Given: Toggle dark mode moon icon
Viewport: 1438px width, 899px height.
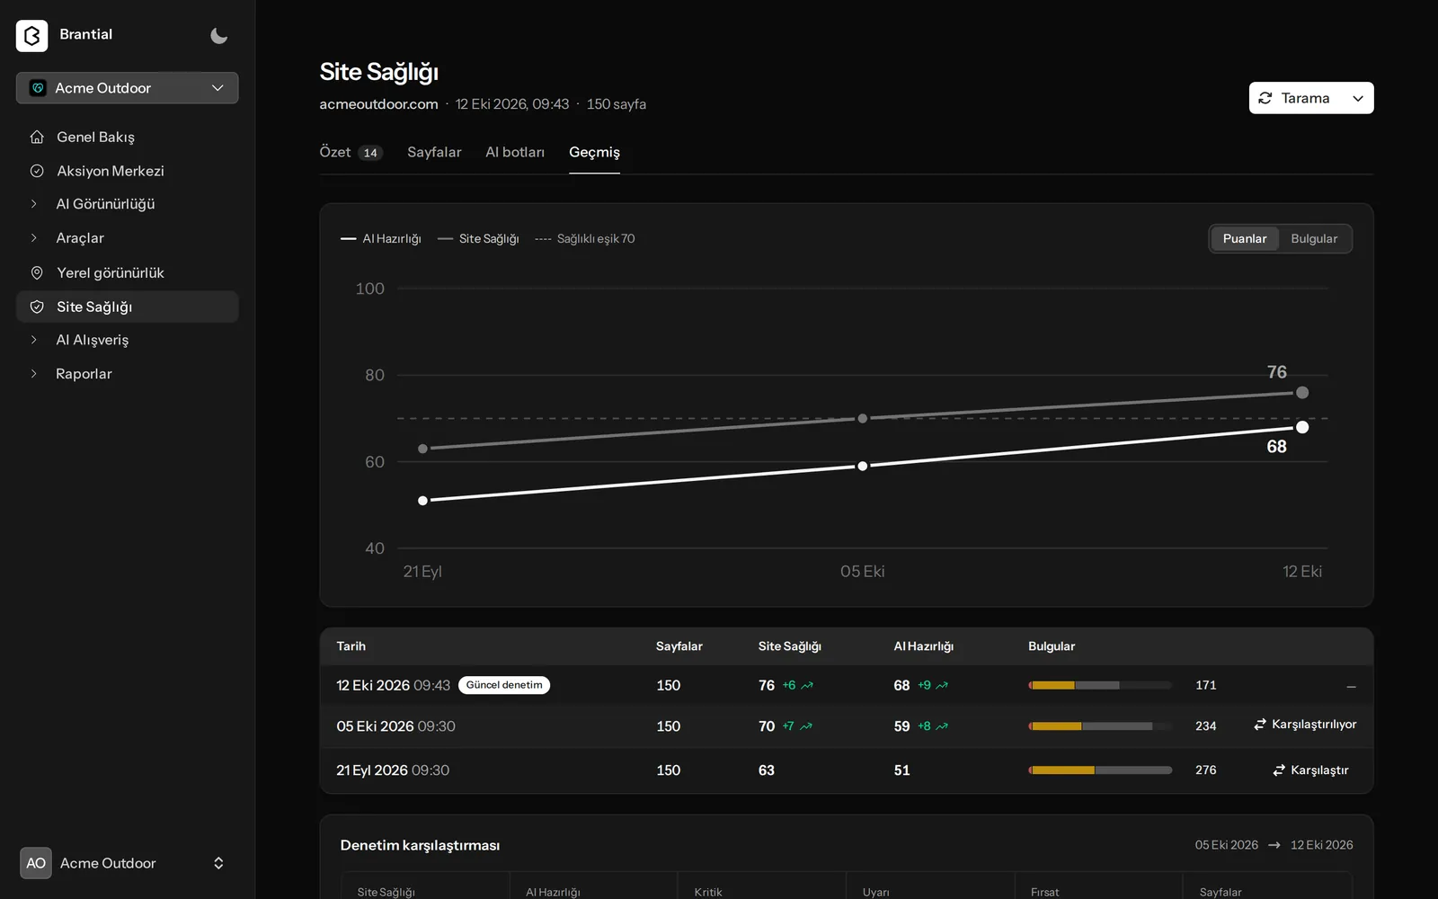Looking at the screenshot, I should click(218, 36).
